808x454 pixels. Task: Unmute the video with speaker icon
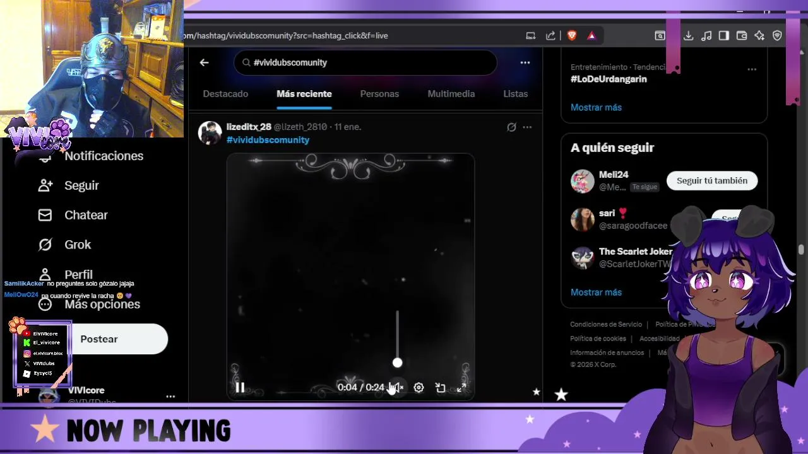point(397,387)
